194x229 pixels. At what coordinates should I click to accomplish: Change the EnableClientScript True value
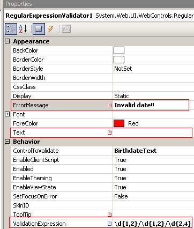click(x=120, y=160)
